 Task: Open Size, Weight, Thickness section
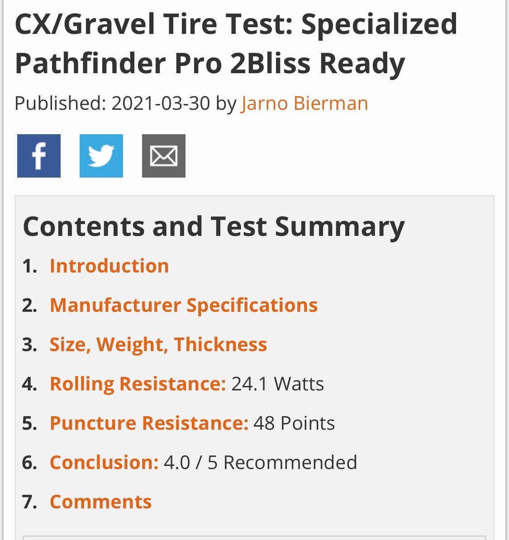pyautogui.click(x=158, y=344)
